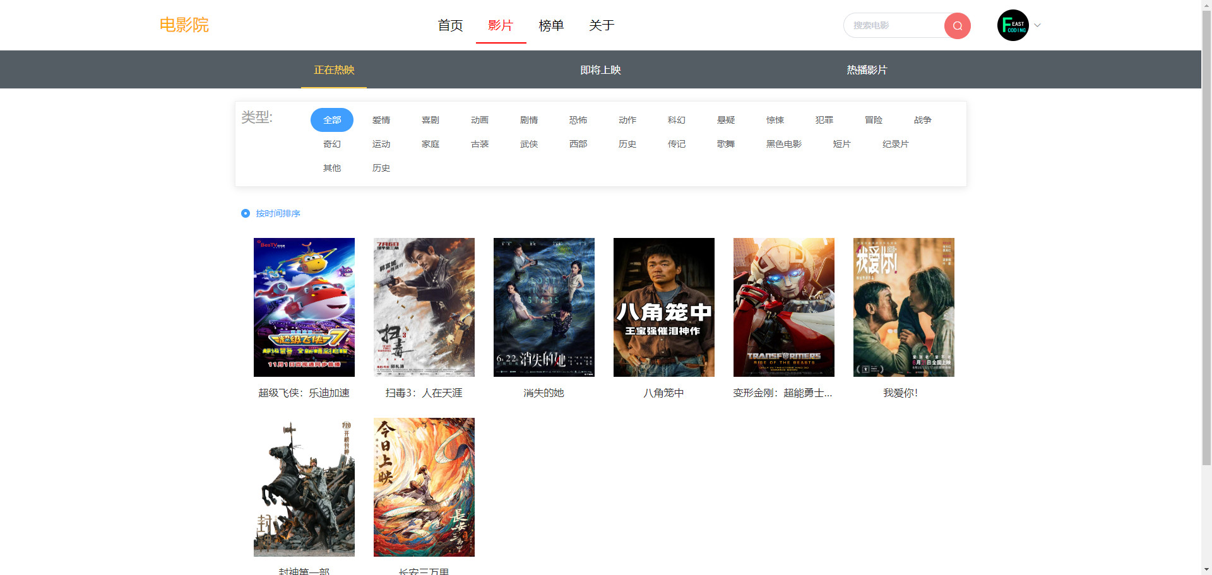Filter by 短片 genre
The height and width of the screenshot is (575, 1212).
pos(842,144)
